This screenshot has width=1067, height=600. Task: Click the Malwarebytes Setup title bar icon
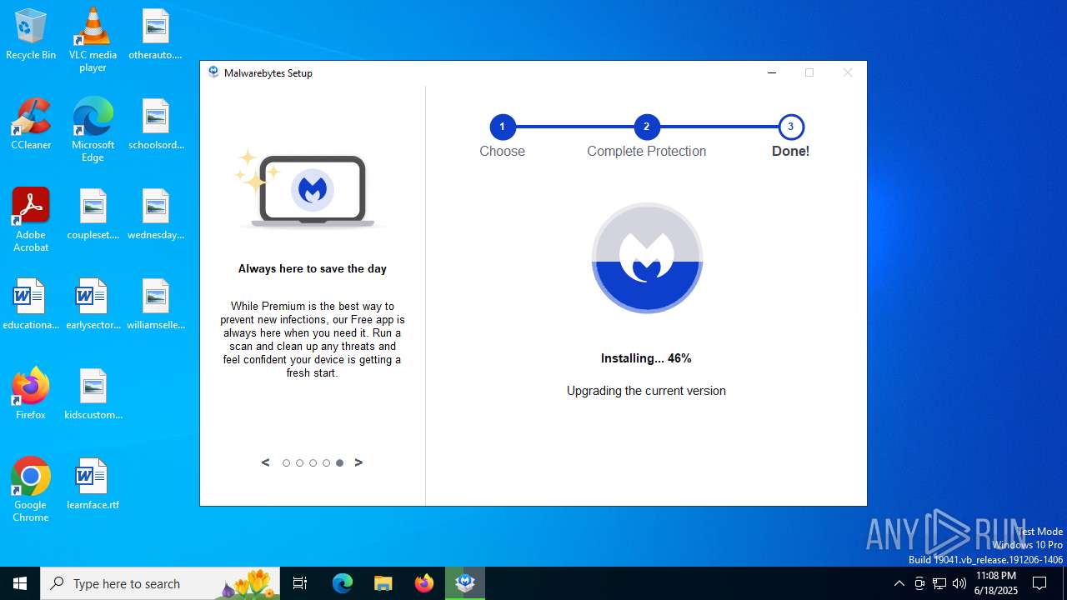click(x=213, y=72)
